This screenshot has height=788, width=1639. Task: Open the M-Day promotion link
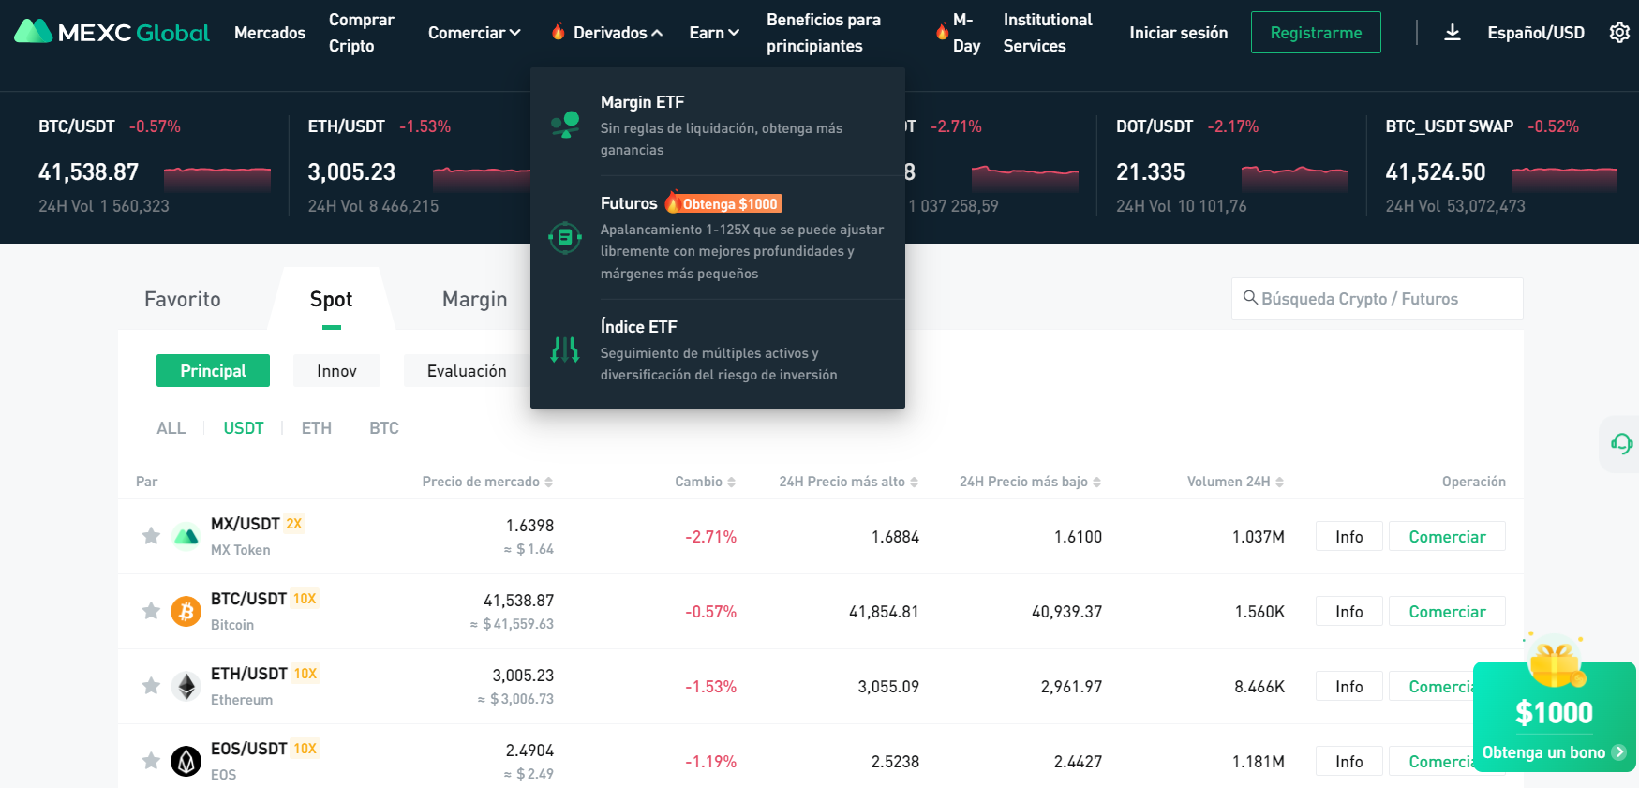click(x=959, y=33)
